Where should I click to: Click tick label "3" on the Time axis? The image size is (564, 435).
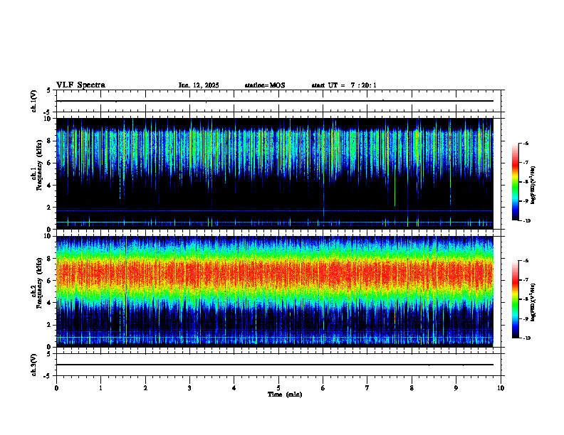(x=189, y=388)
